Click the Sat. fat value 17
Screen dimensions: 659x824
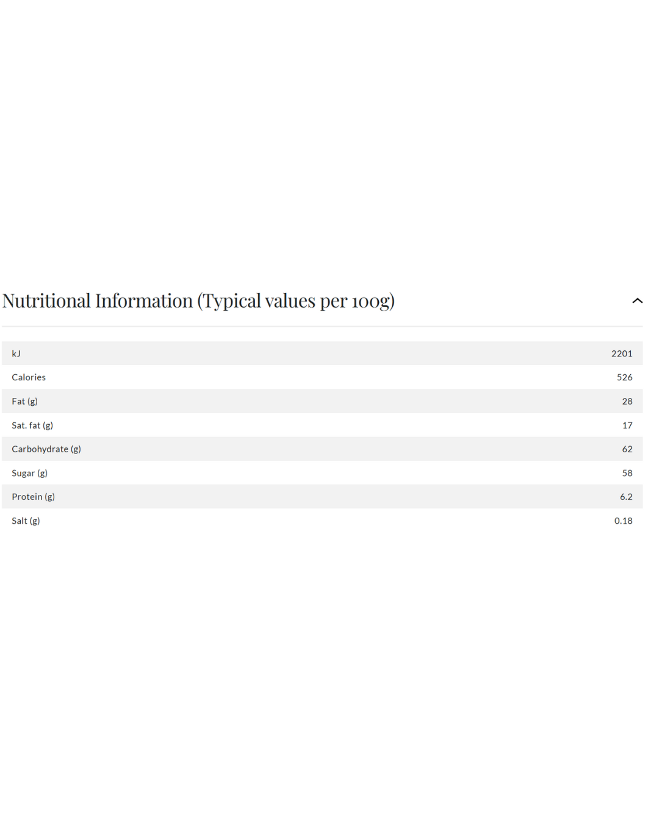627,425
